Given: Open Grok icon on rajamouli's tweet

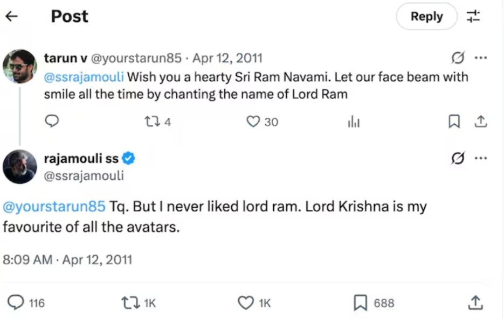Looking at the screenshot, I should [457, 158].
